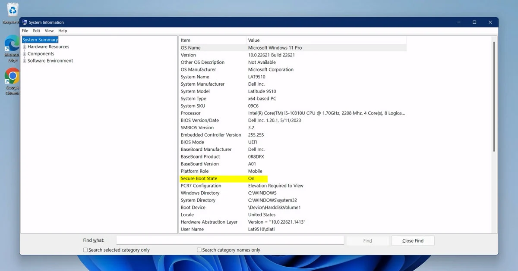This screenshot has height=271, width=518.
Task: Select the Components tree item
Action: (41, 54)
